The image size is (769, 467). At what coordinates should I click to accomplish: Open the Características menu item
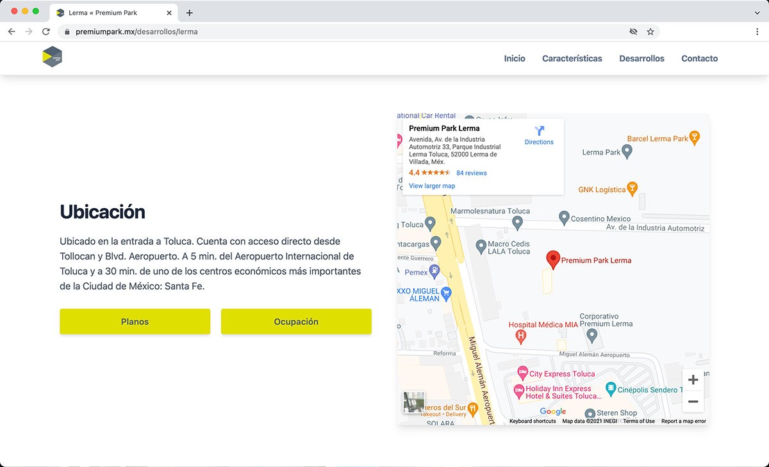(x=572, y=58)
